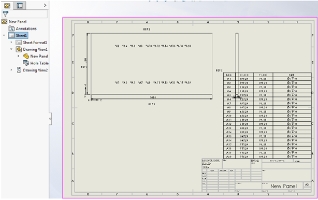Click the Drawing View1 icon
This screenshot has width=318, height=200.
coord(19,49)
